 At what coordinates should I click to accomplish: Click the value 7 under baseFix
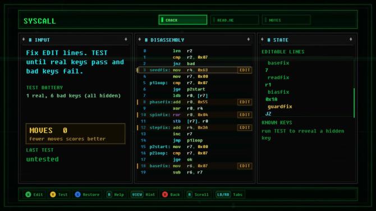[267, 70]
